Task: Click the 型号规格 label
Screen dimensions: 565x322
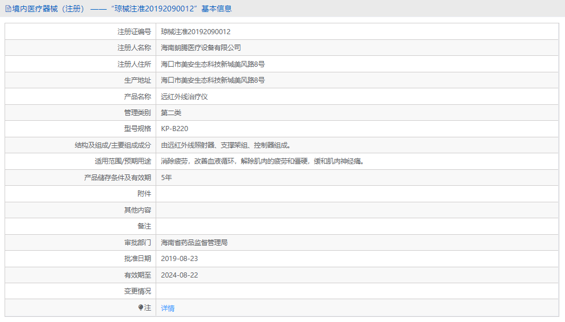Action: click(137, 129)
